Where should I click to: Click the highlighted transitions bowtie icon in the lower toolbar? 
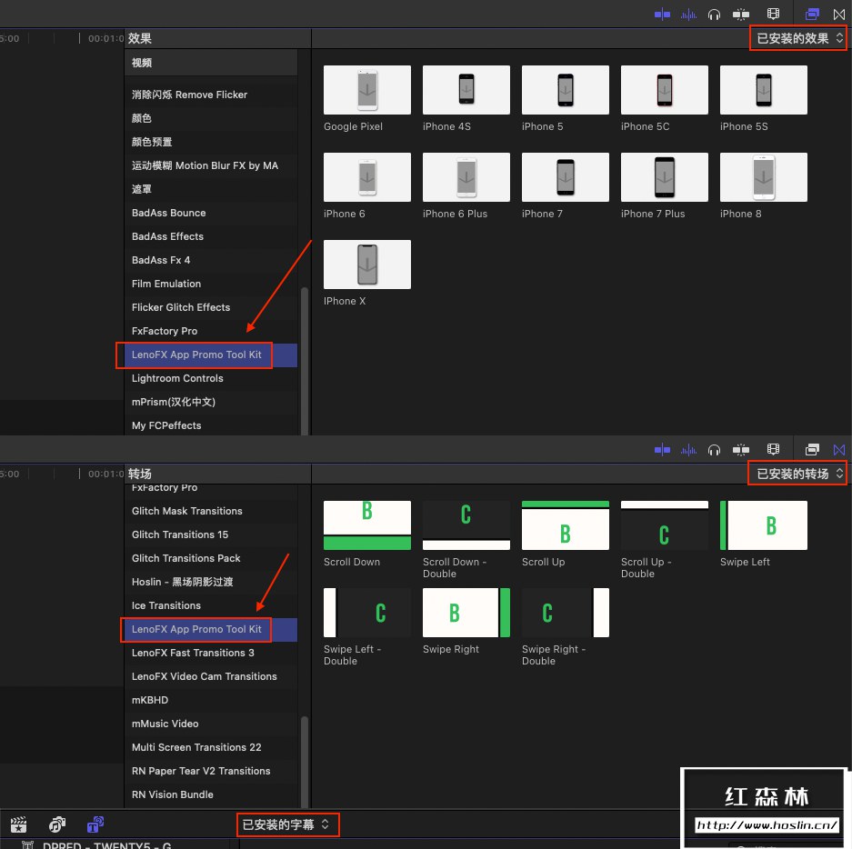point(839,449)
